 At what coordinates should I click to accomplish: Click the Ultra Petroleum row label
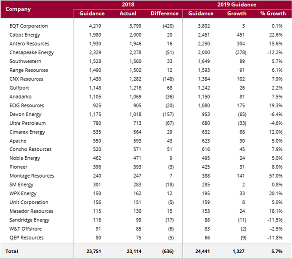pyautogui.click(x=27, y=123)
